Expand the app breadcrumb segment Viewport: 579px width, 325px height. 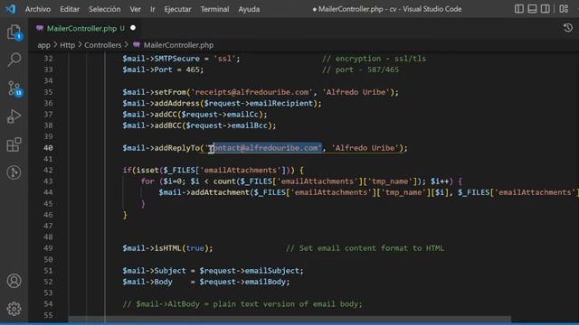point(43,45)
